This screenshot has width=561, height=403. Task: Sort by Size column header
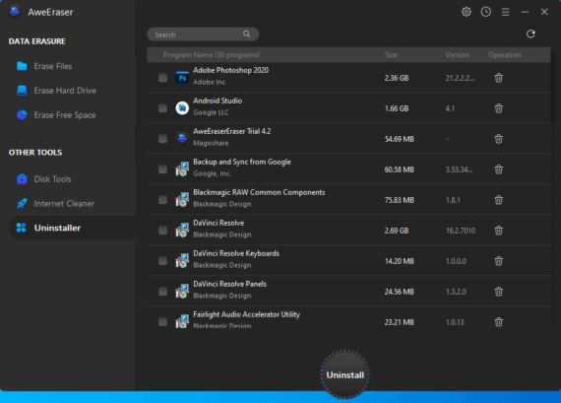click(x=391, y=55)
